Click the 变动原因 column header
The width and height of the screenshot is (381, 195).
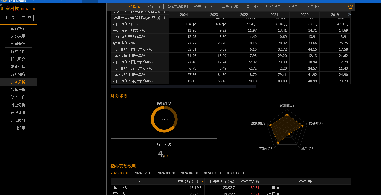tap(307, 181)
